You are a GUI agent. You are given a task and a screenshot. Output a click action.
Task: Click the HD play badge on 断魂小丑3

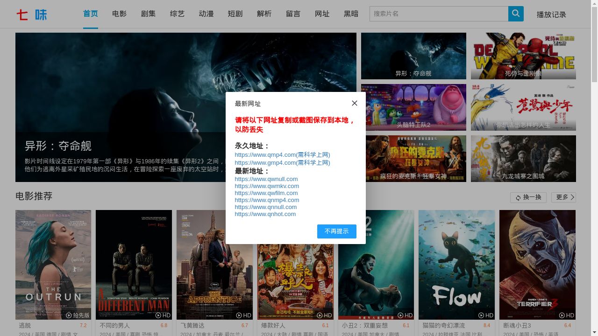(x=567, y=315)
